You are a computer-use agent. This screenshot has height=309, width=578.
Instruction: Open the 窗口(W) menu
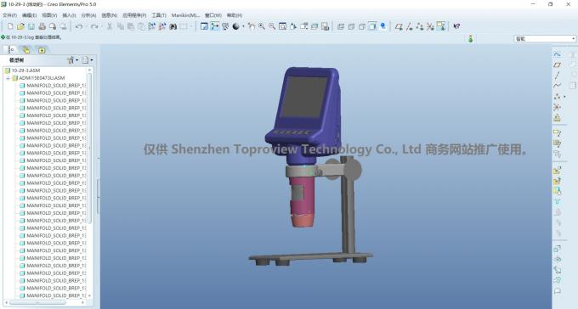point(213,15)
